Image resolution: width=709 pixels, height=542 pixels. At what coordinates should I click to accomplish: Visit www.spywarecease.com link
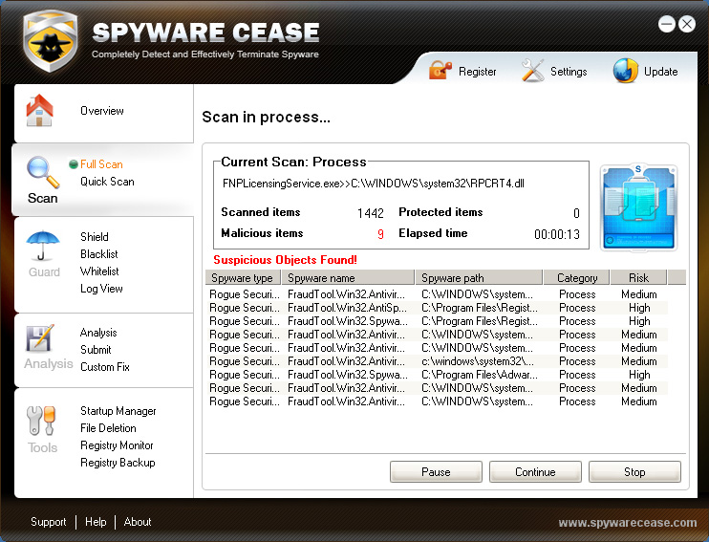pos(628,523)
